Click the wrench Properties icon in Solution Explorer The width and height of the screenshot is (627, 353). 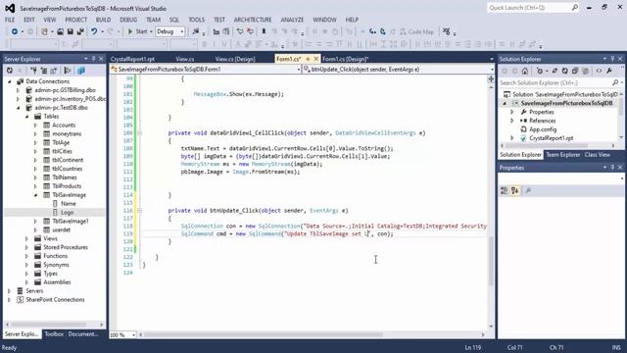(609, 71)
